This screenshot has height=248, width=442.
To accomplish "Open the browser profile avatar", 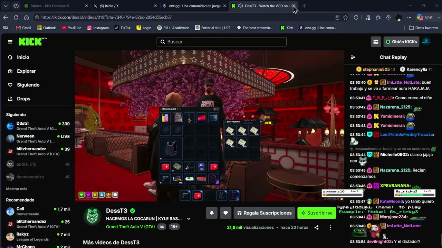I will click(x=399, y=17).
